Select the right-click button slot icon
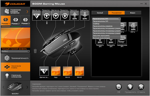This screenshot has width=150, height=96. coord(37,16)
